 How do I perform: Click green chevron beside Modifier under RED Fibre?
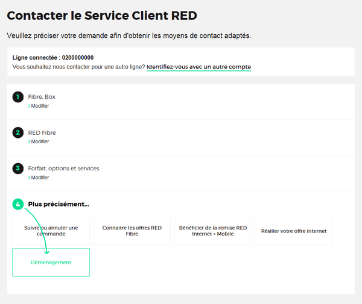(30, 141)
